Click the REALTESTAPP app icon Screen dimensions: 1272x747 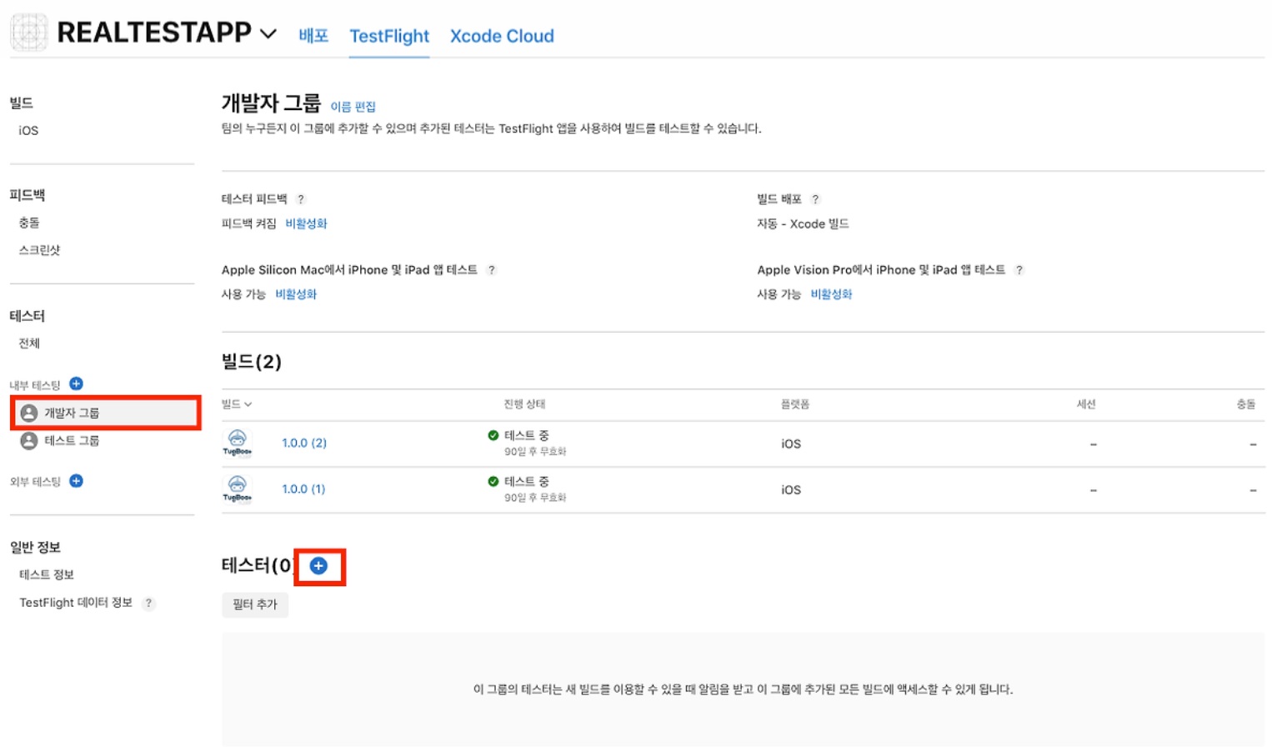[29, 33]
